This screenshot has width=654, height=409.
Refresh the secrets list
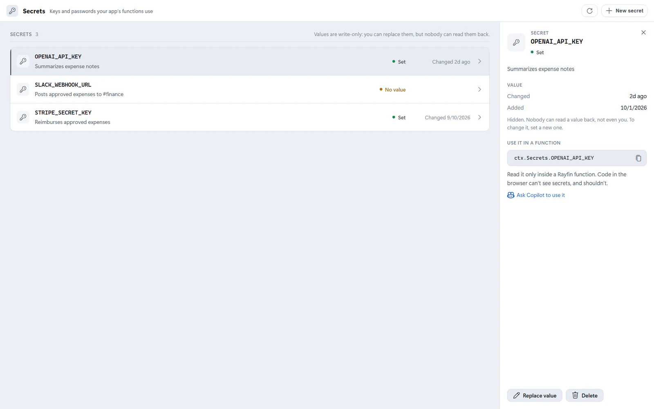[x=589, y=11]
